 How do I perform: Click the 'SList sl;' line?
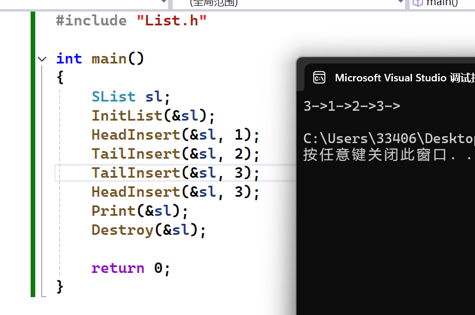click(x=131, y=97)
